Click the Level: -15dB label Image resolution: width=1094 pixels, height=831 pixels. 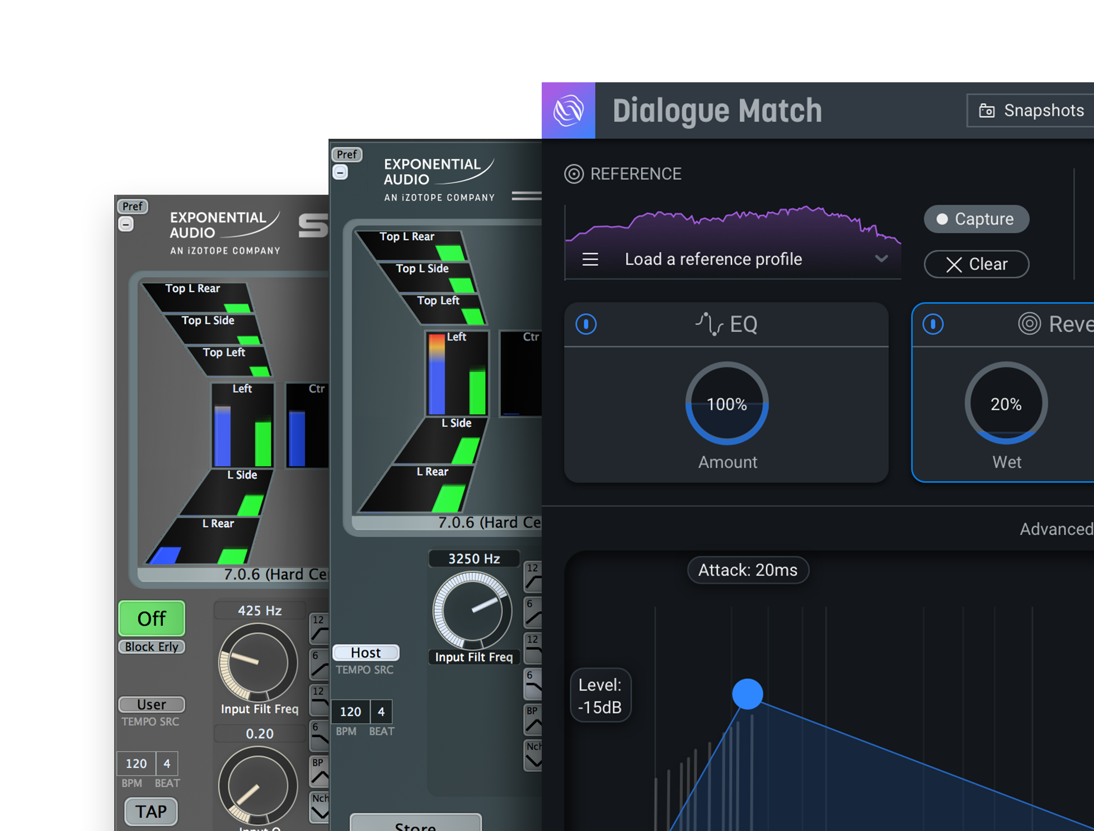click(x=600, y=696)
